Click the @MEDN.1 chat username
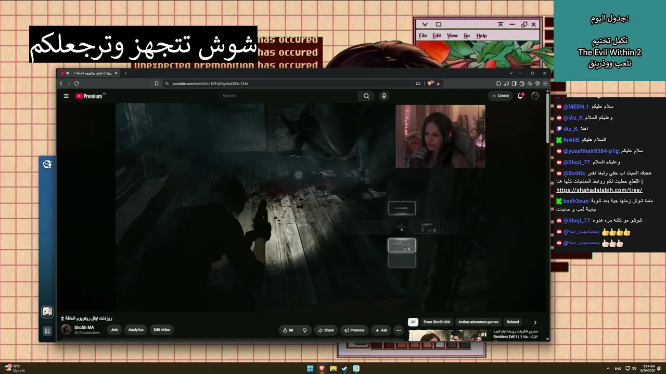666x374 pixels. pyautogui.click(x=576, y=106)
